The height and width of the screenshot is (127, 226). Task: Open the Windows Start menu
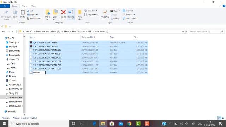4,123
